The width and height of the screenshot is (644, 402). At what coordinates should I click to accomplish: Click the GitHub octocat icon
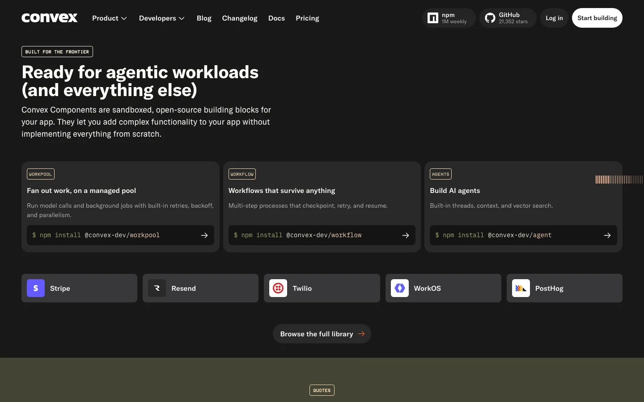click(x=490, y=18)
